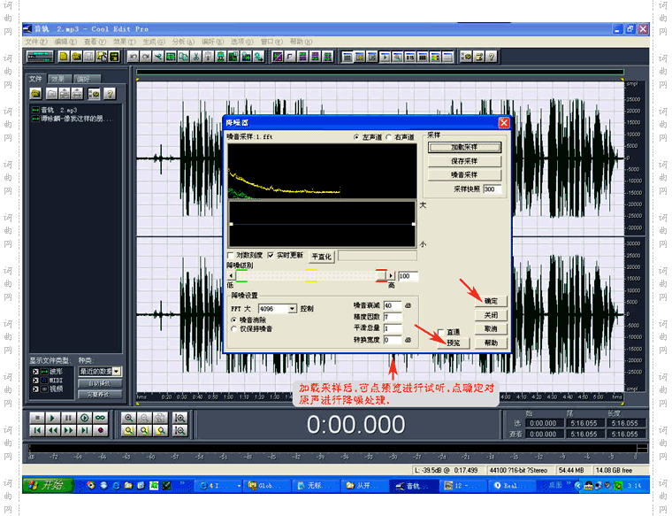Select the remove noise (噪音消除) radio button

click(234, 320)
